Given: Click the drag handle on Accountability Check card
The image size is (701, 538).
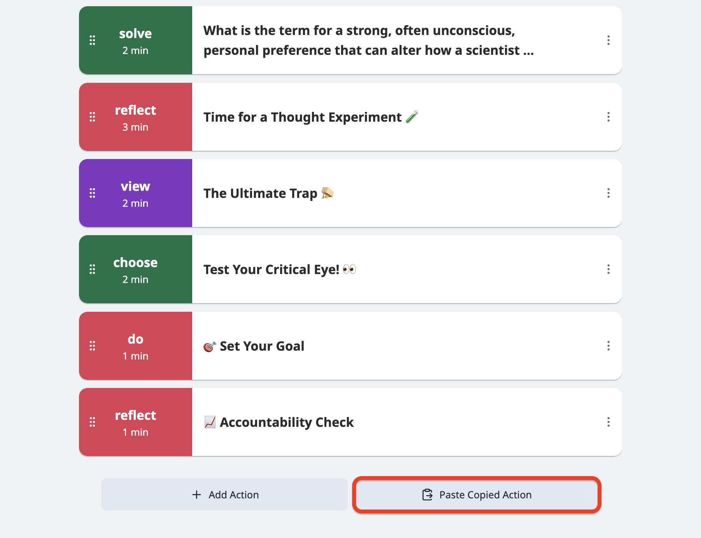Looking at the screenshot, I should (x=92, y=422).
